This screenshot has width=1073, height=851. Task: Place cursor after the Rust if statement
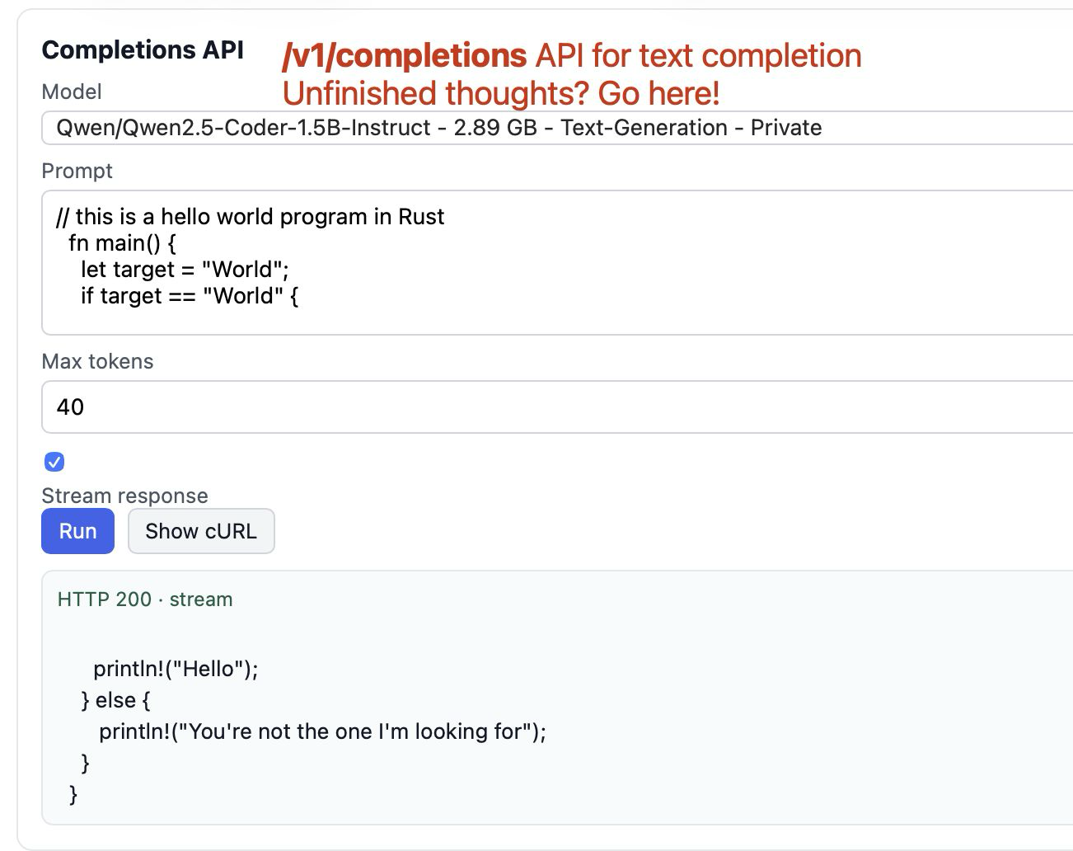point(302,295)
